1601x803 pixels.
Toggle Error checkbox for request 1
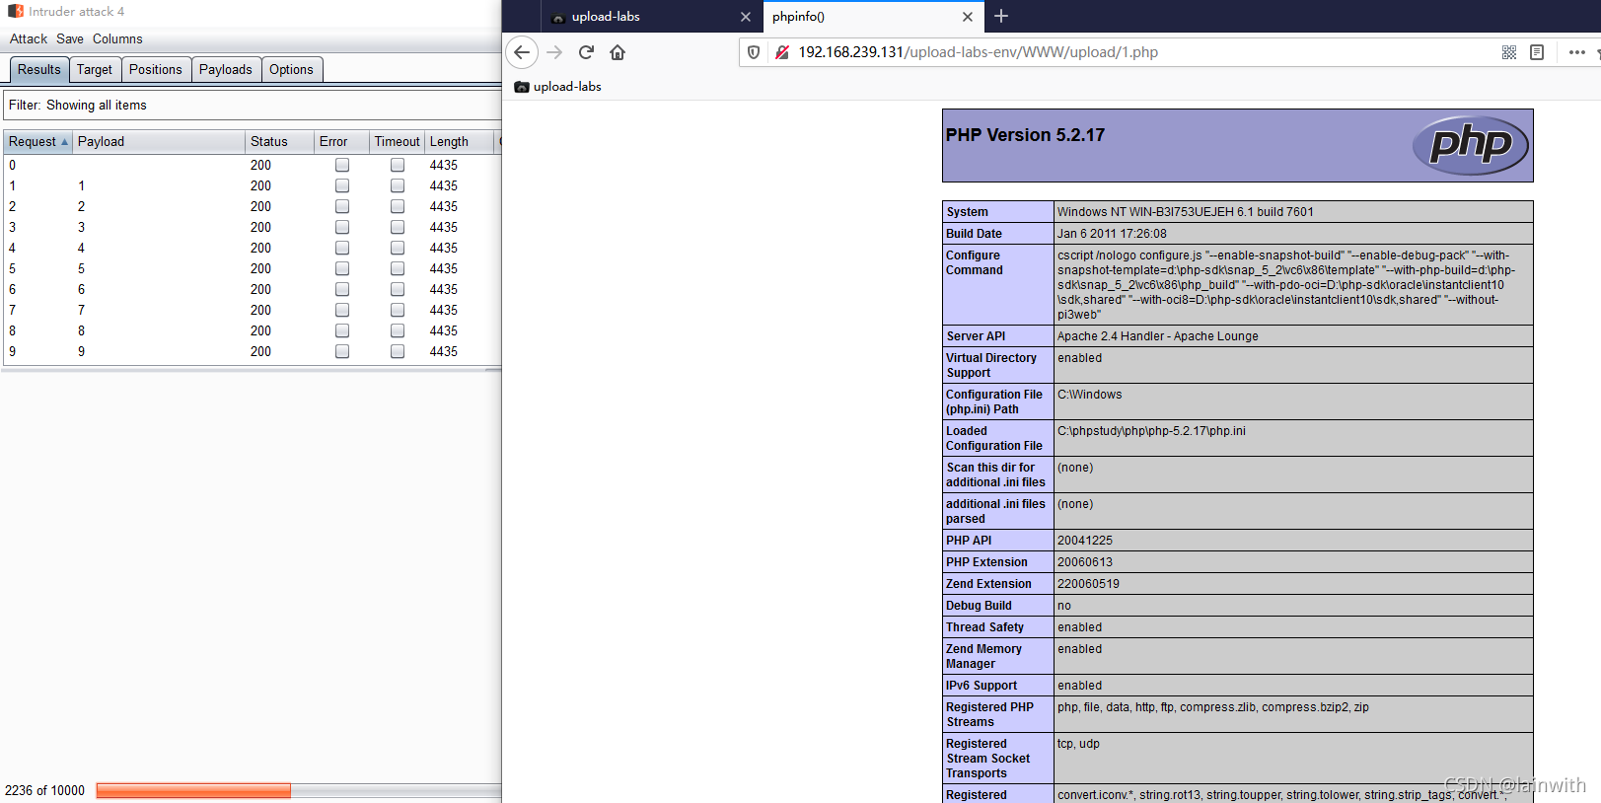[342, 186]
